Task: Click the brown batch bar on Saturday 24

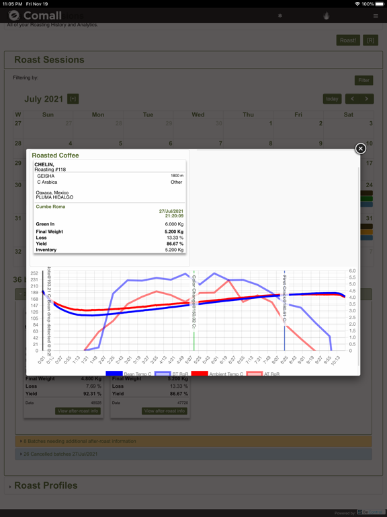Action: coord(367,193)
